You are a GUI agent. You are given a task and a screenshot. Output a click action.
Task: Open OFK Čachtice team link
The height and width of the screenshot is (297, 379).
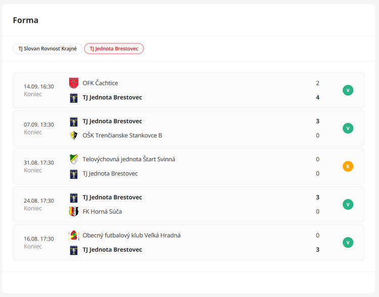[x=100, y=83]
